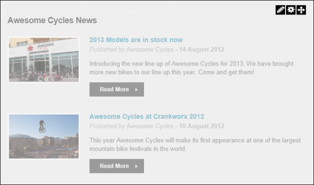Screen dimensions: 314x185
Task: Click the pencil edit icon
Action: [280, 10]
